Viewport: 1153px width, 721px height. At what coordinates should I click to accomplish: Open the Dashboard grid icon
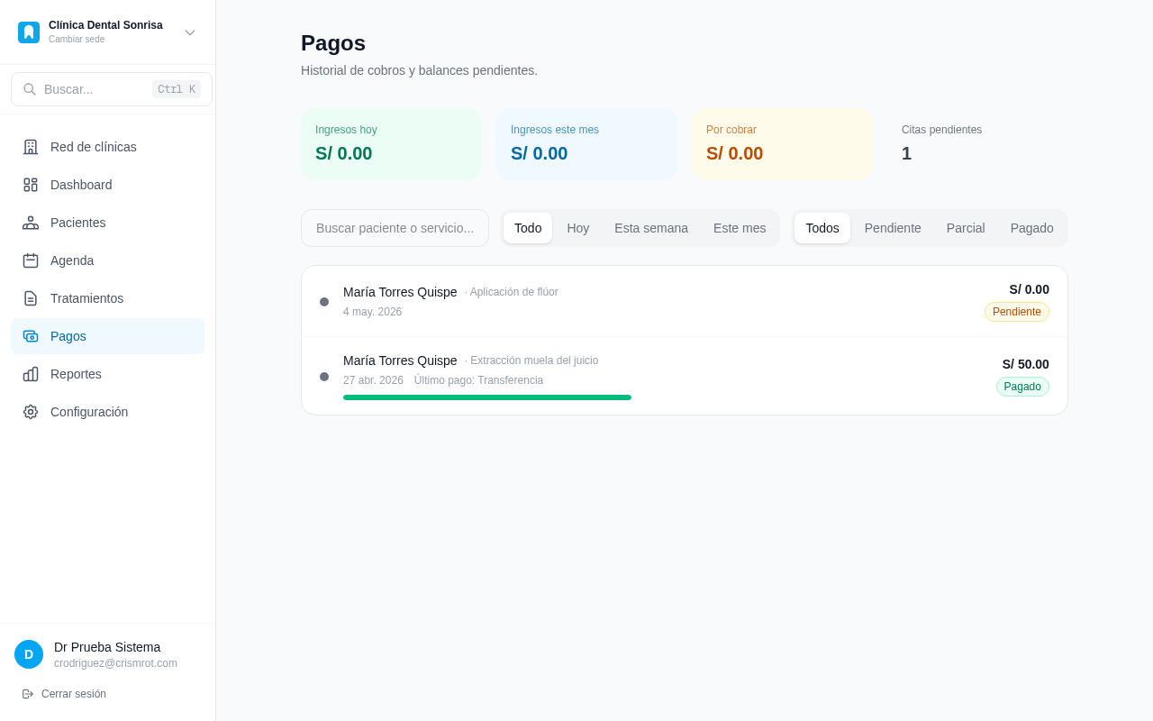tap(31, 185)
